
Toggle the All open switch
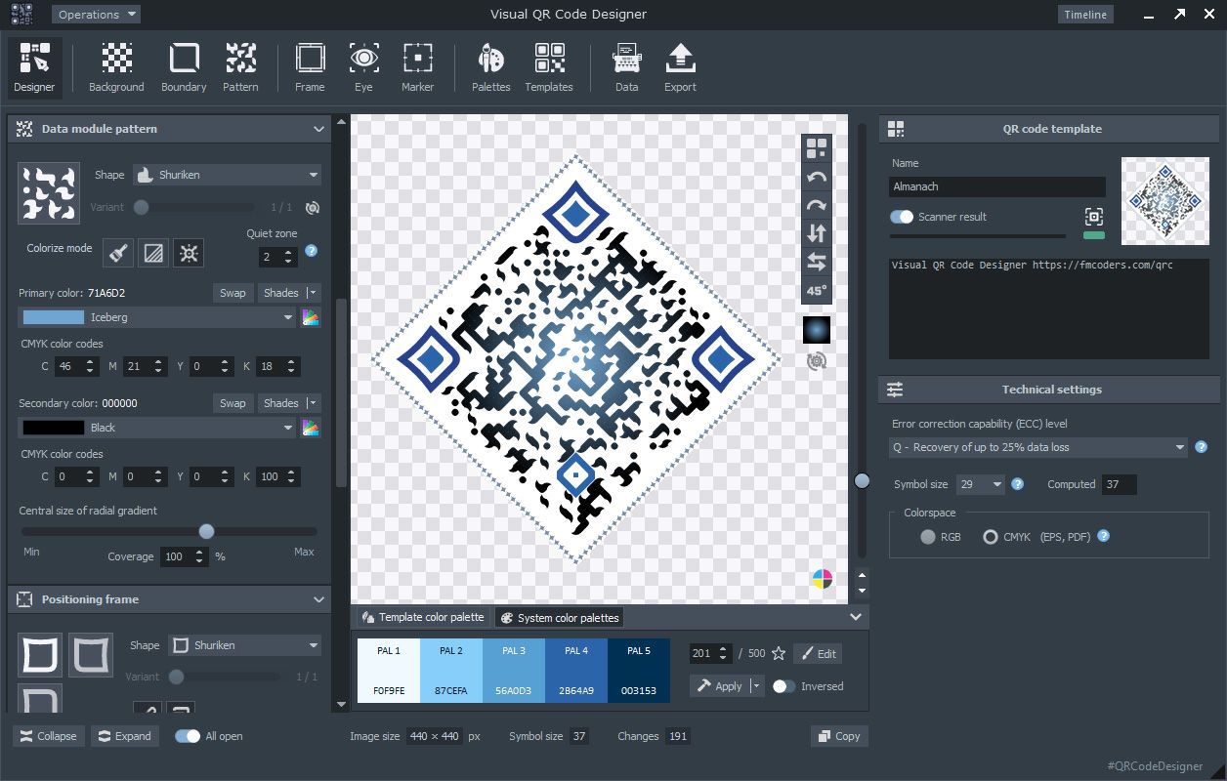click(x=188, y=736)
